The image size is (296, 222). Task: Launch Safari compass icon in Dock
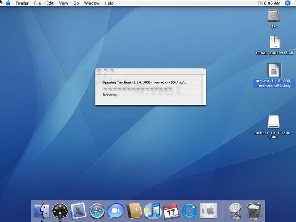pos(97,210)
